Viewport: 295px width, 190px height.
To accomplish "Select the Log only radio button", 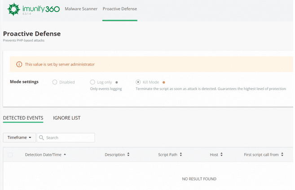I will pos(92,82).
